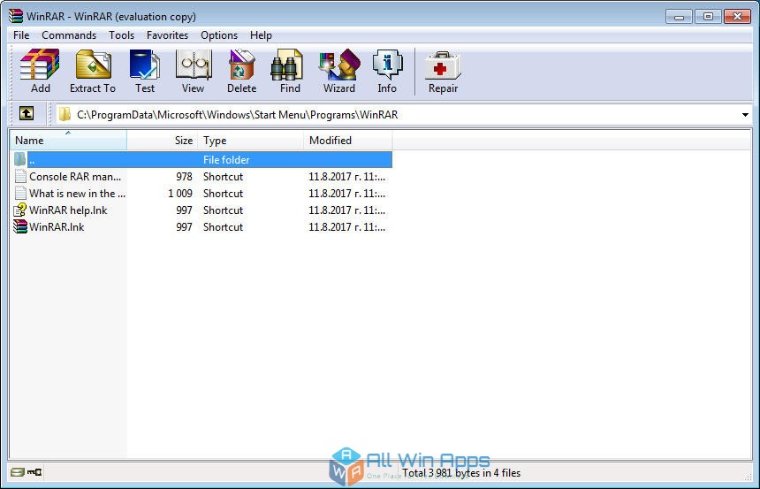Image resolution: width=760 pixels, height=489 pixels.
Task: Click the disk drive icon in status bar
Action: pyautogui.click(x=18, y=472)
